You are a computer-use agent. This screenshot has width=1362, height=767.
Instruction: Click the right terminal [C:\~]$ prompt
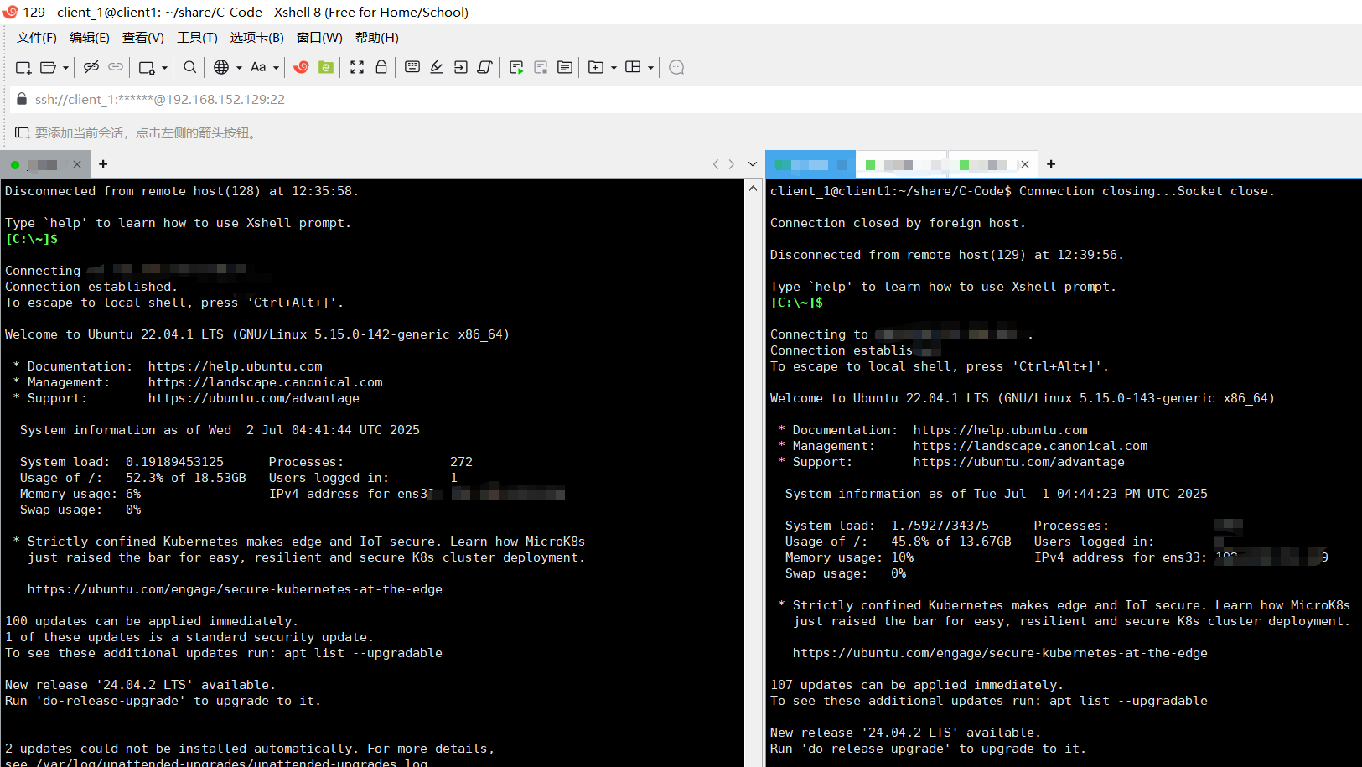point(797,303)
